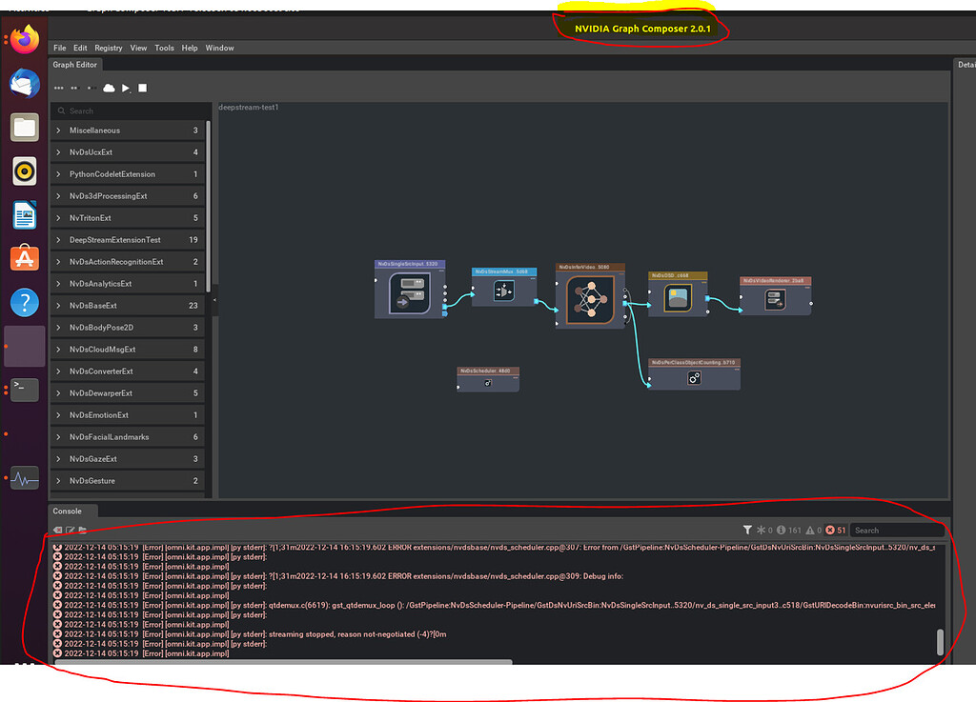Click the clear console icon
The image size is (976, 702).
tap(58, 531)
